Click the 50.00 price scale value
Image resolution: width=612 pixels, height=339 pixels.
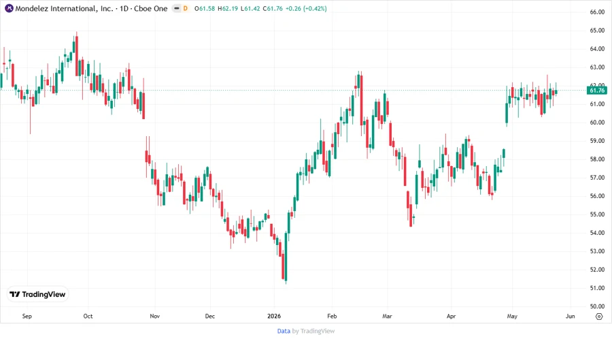click(x=597, y=306)
